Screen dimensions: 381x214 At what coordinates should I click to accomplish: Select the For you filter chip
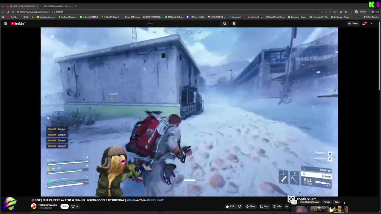click(x=327, y=202)
